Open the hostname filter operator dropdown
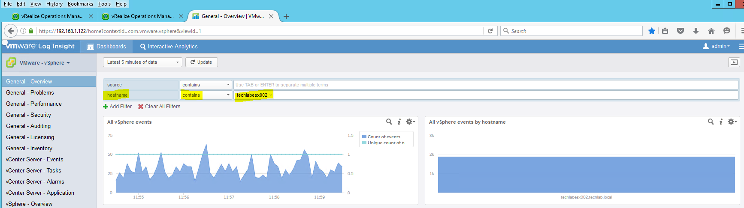Viewport: 744px width, 208px height. (206, 95)
